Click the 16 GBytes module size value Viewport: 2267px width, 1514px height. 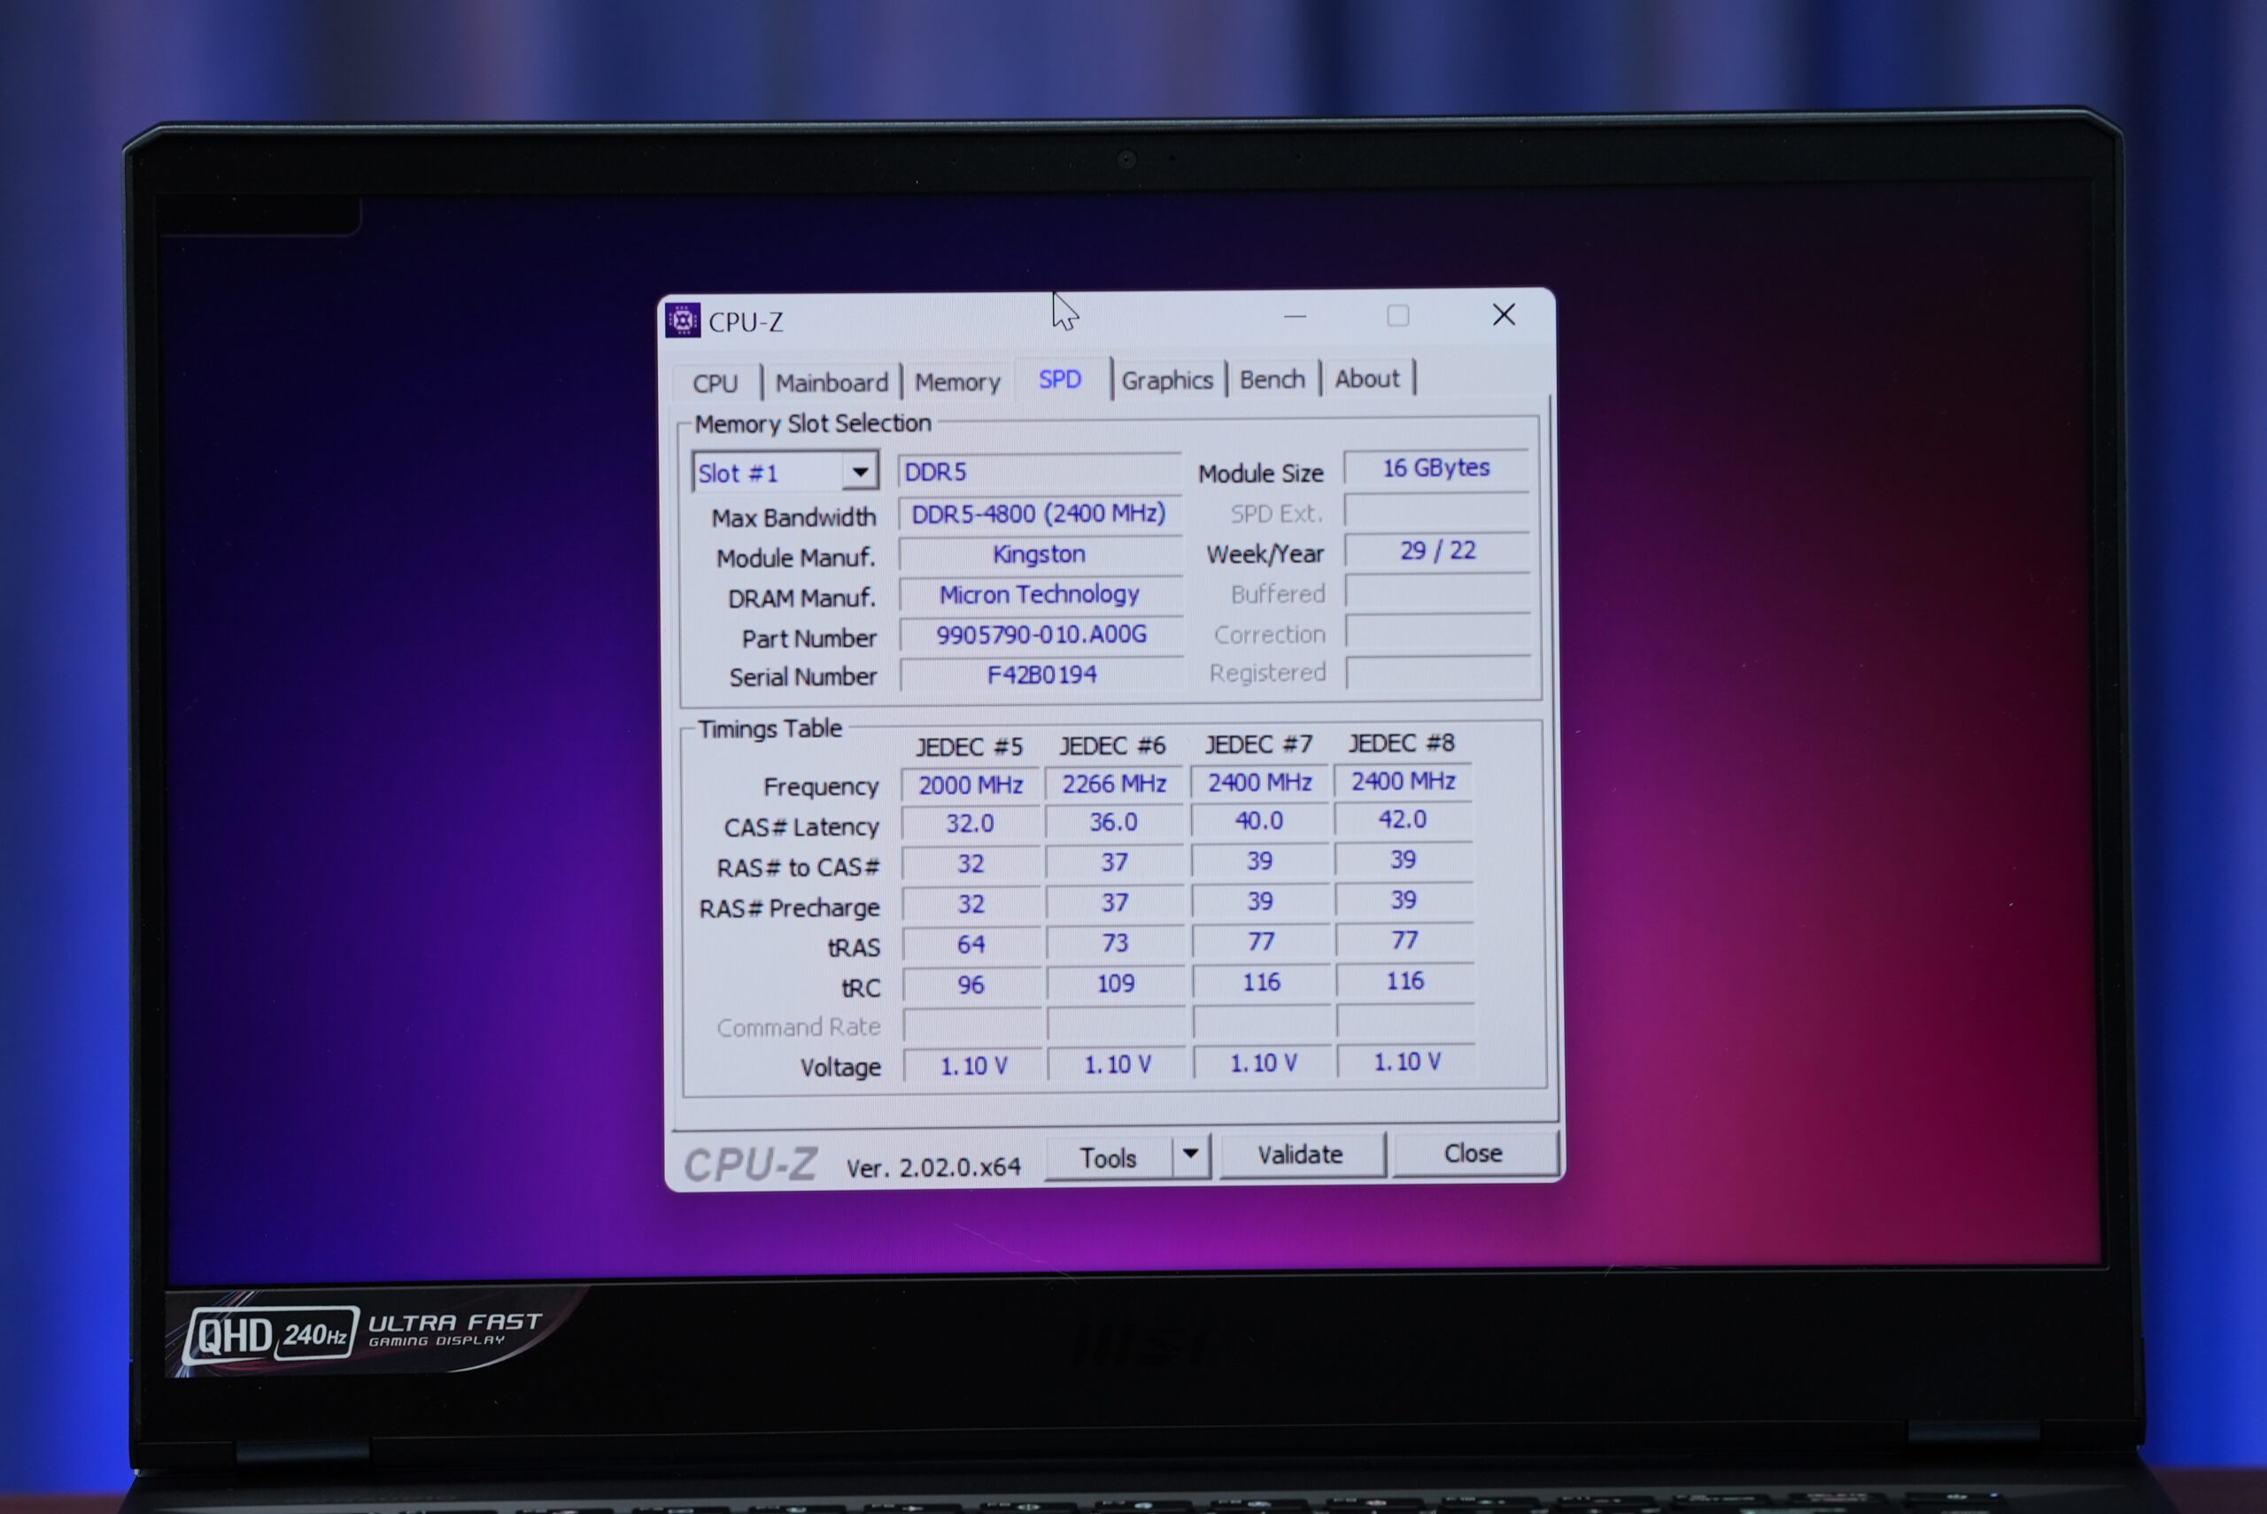[1435, 467]
